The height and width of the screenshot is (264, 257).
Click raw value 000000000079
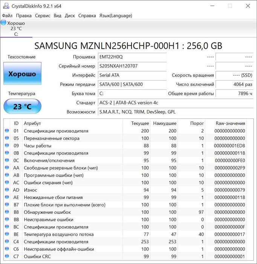[x=230, y=190]
